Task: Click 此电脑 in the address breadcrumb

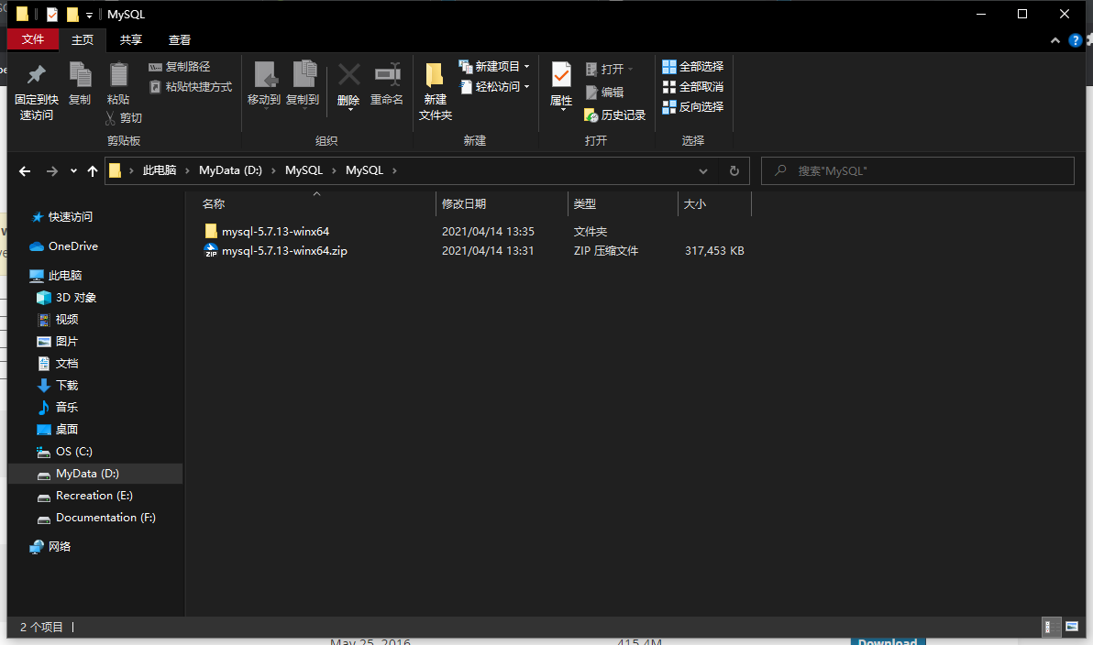Action: pyautogui.click(x=159, y=170)
